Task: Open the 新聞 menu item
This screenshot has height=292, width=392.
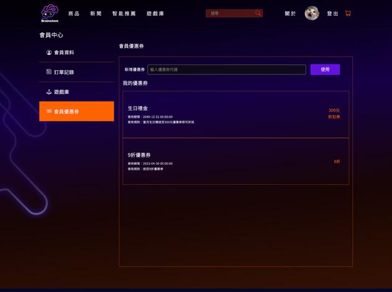Action: pos(96,14)
